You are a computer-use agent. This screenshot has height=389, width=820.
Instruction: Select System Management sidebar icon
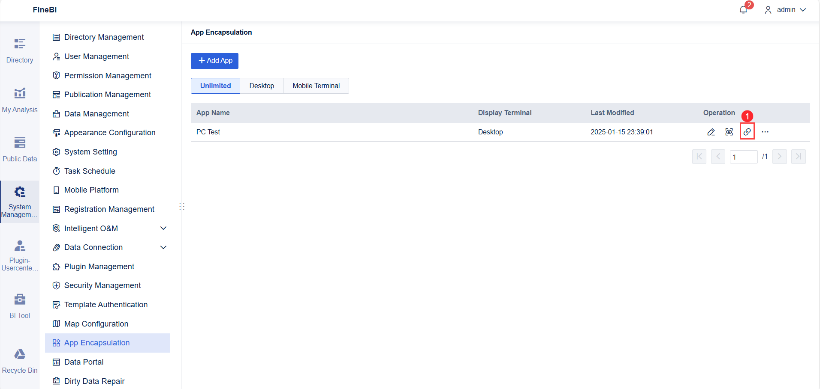tap(20, 202)
